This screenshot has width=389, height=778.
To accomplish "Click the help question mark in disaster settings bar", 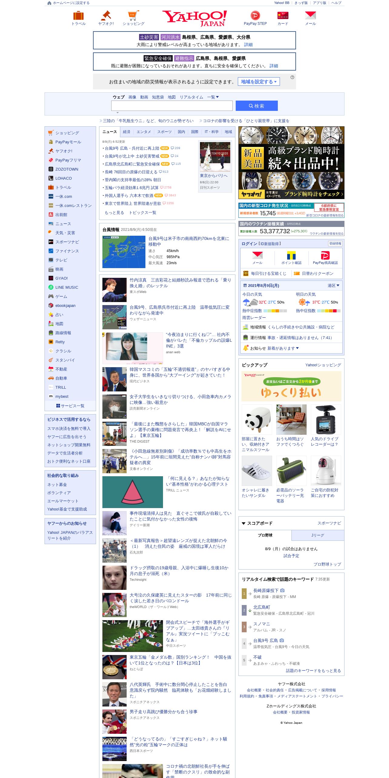I will (x=292, y=77).
